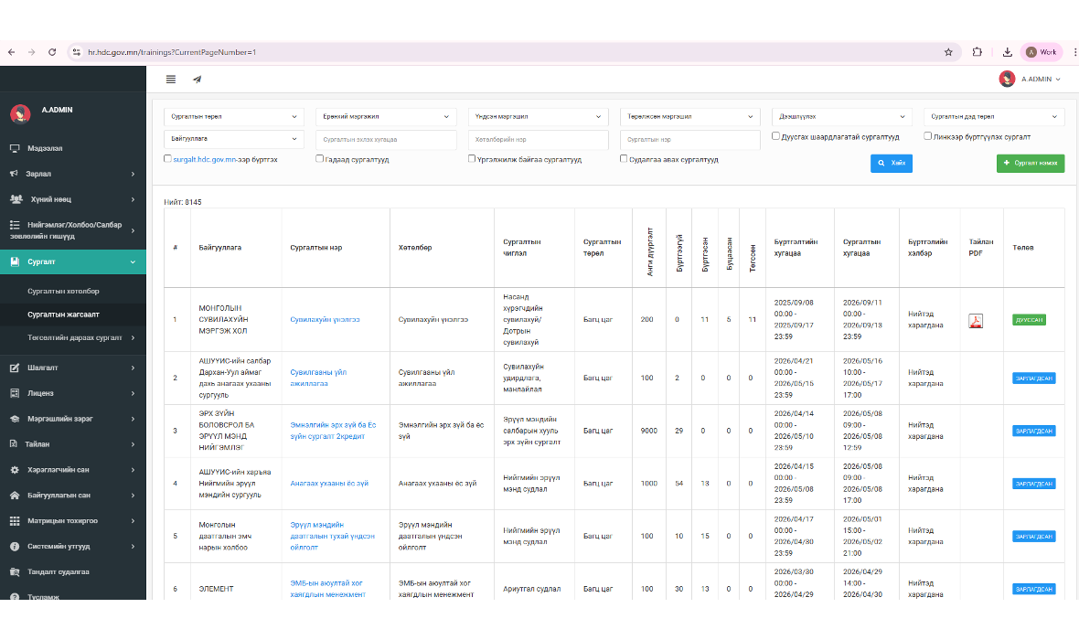This screenshot has width=1079, height=640.
Task: Expand Сургалтын дэд төрөл dropdown
Action: [994, 117]
